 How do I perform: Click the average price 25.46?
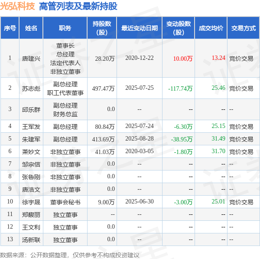point(218,88)
